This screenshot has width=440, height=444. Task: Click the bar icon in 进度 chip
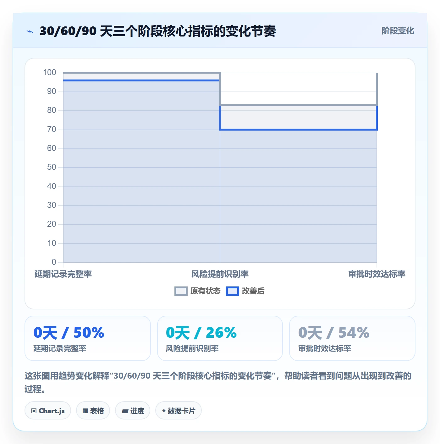[125, 411]
